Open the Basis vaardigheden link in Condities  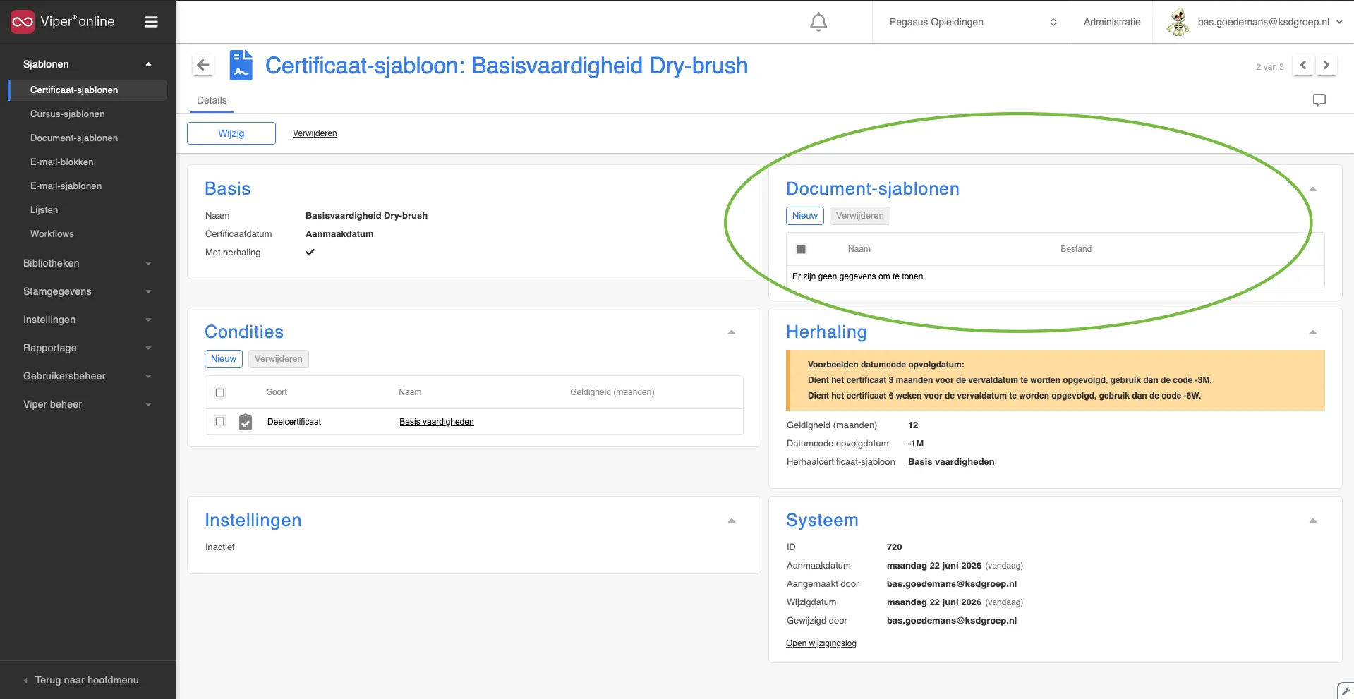click(437, 422)
